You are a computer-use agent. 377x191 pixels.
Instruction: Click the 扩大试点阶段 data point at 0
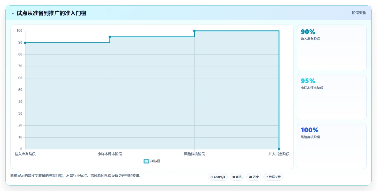click(x=279, y=149)
